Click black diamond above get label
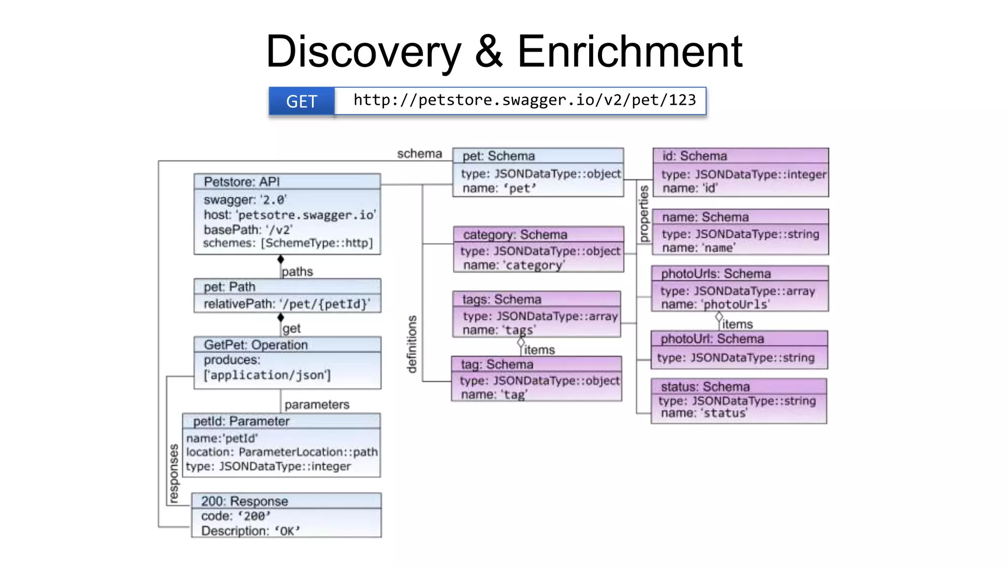 281,317
